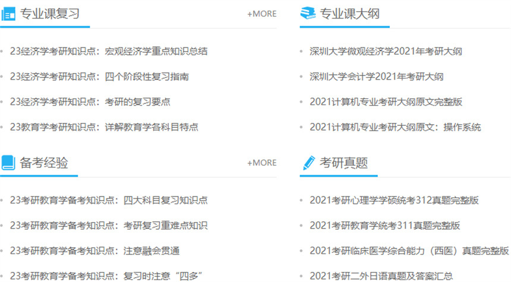511x282 pixels.
Task: Open 四大科目复习知识点 article
Action: click(x=109, y=201)
